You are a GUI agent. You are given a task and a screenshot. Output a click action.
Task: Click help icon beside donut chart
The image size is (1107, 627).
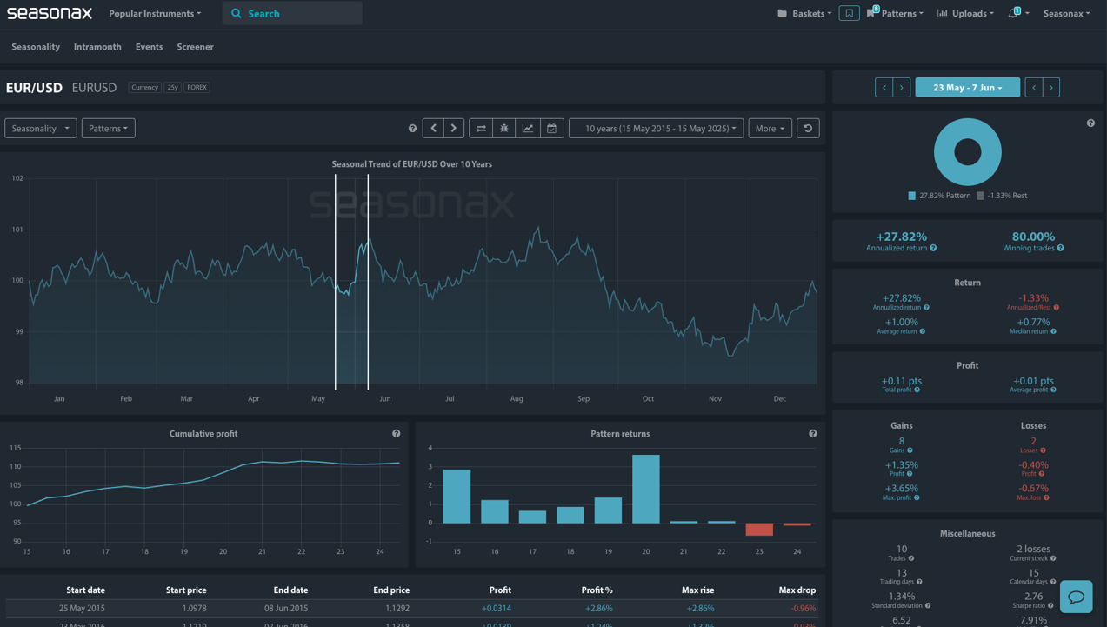(1090, 123)
